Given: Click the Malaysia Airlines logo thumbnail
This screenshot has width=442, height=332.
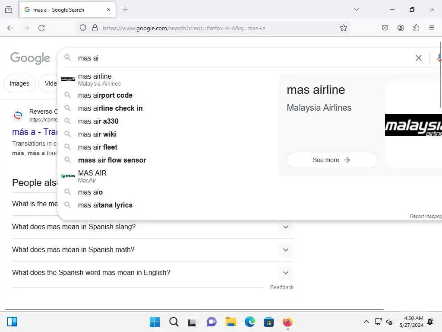Looking at the screenshot, I should click(x=413, y=125).
